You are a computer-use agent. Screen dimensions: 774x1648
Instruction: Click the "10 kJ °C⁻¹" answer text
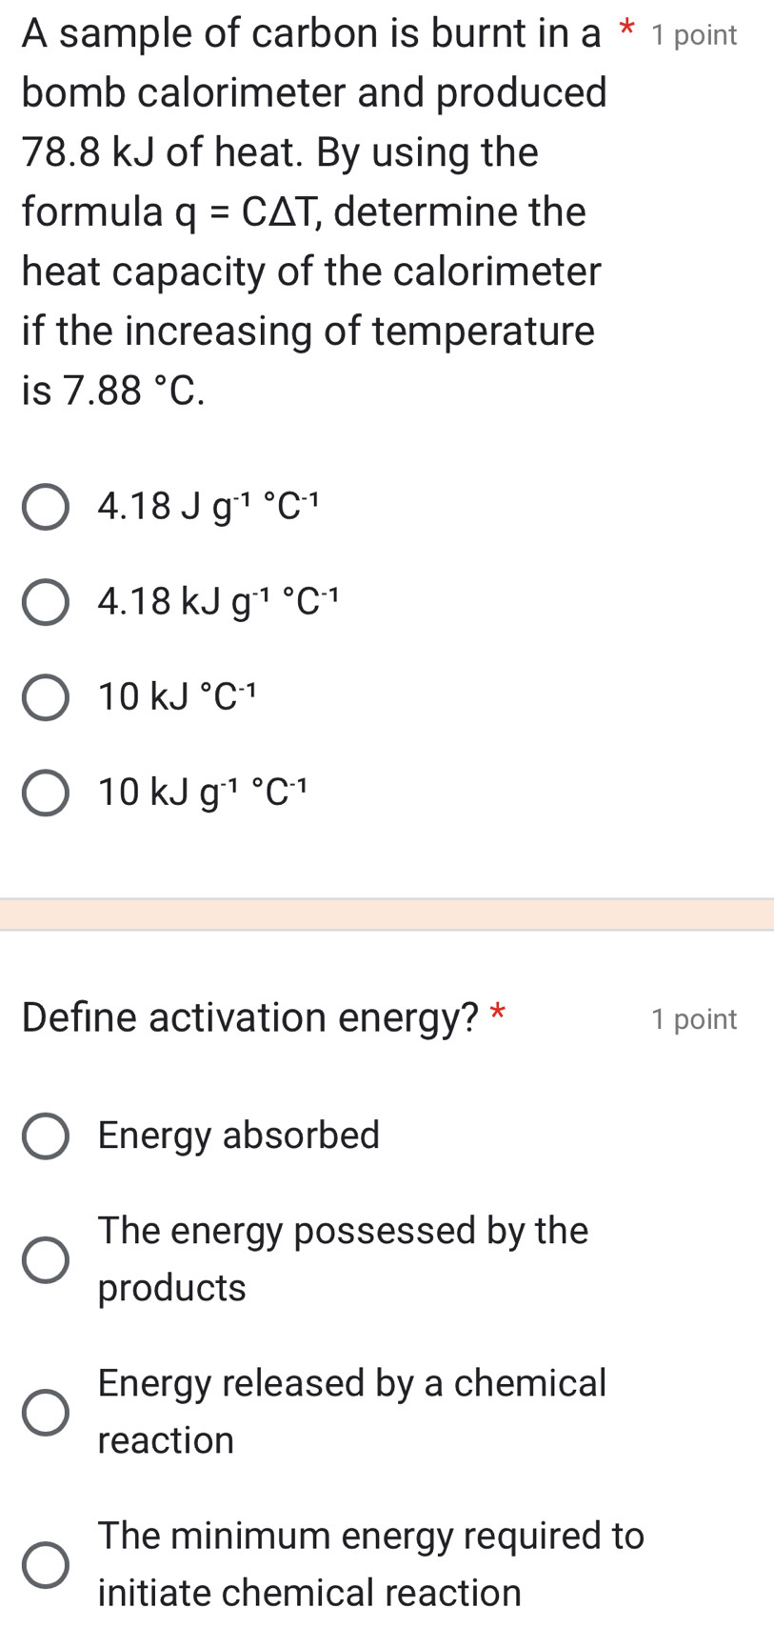(x=178, y=697)
